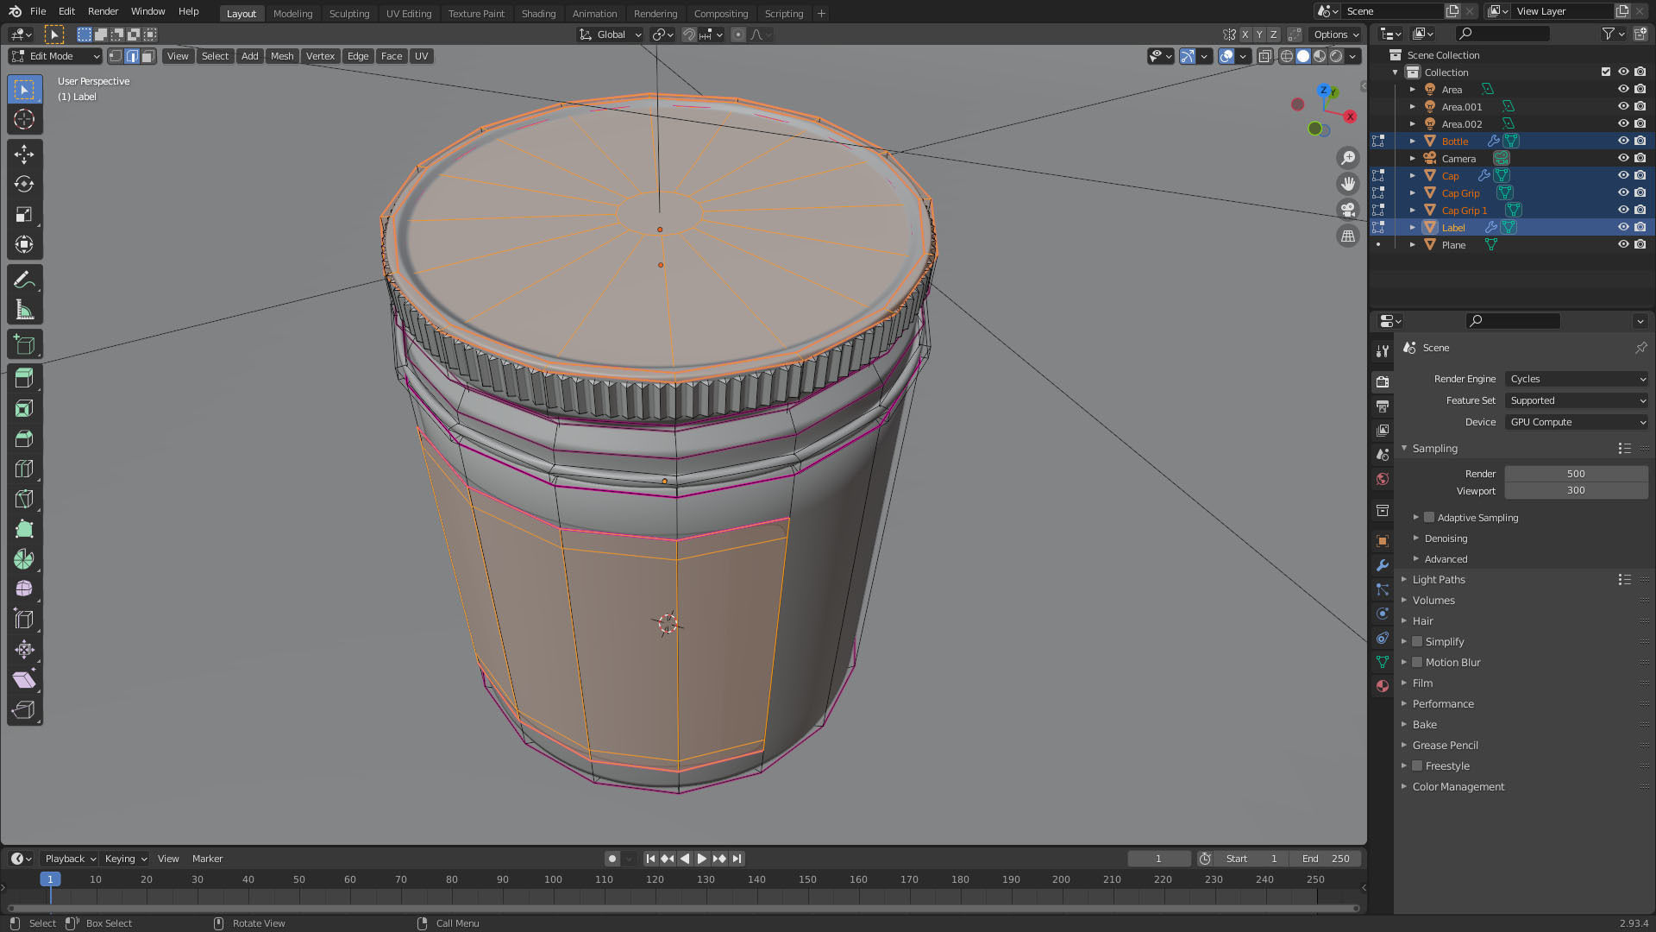The width and height of the screenshot is (1656, 932).
Task: Switch to the UV Editing workspace tab
Action: pyautogui.click(x=408, y=13)
